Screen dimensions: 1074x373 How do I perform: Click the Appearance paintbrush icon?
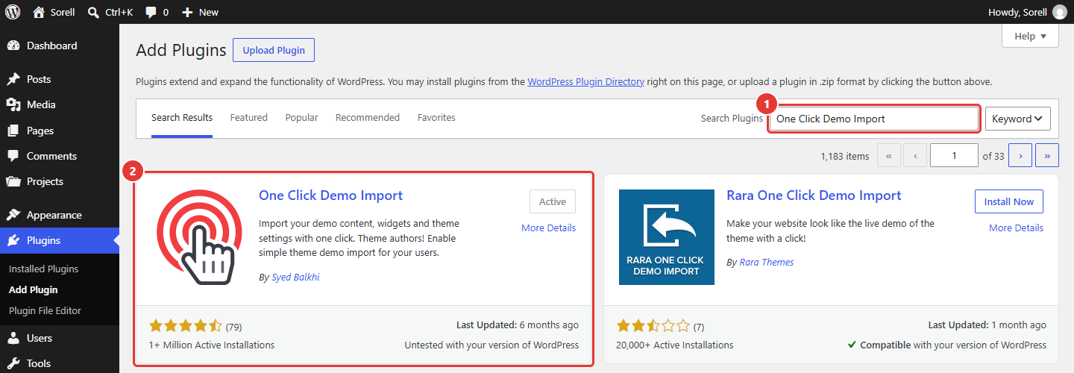[x=13, y=215]
